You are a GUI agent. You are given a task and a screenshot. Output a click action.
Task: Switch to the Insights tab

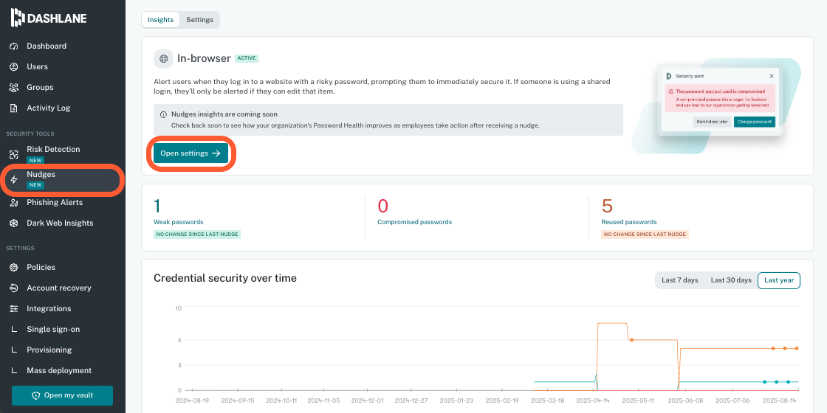click(160, 20)
